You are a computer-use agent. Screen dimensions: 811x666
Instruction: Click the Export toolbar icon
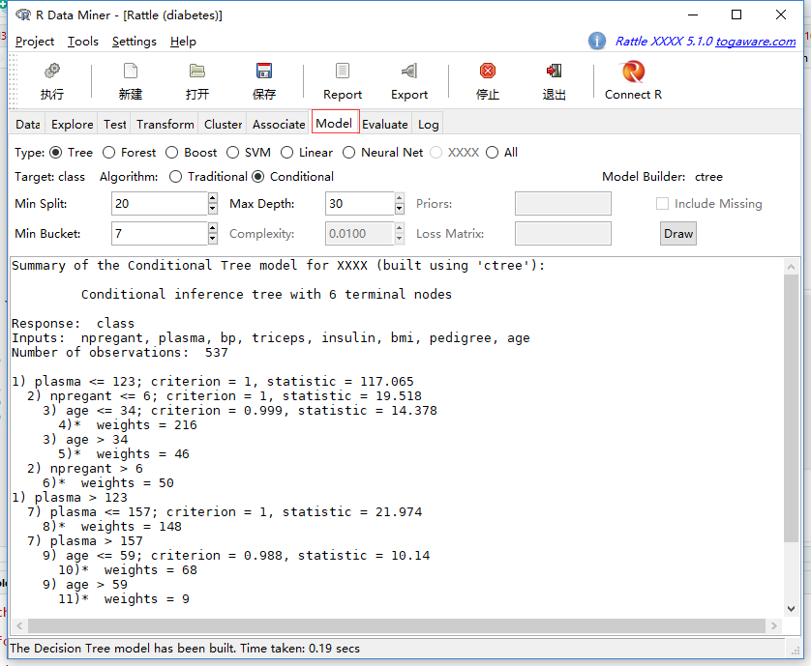coord(409,71)
